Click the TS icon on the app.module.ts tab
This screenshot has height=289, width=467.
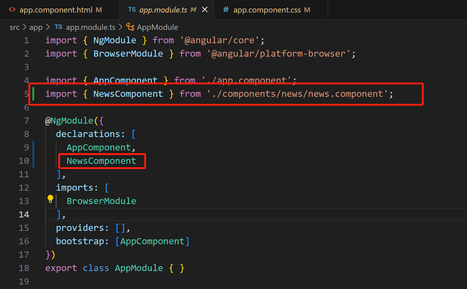point(132,10)
